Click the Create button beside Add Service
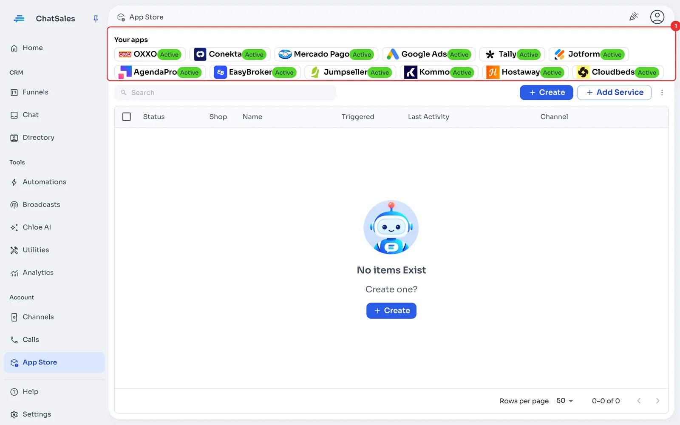 (x=547, y=93)
